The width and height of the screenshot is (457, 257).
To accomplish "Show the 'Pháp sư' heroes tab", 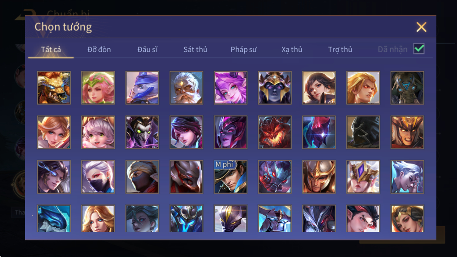I will (244, 49).
